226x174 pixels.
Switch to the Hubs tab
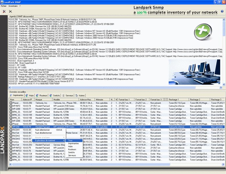click(30, 95)
